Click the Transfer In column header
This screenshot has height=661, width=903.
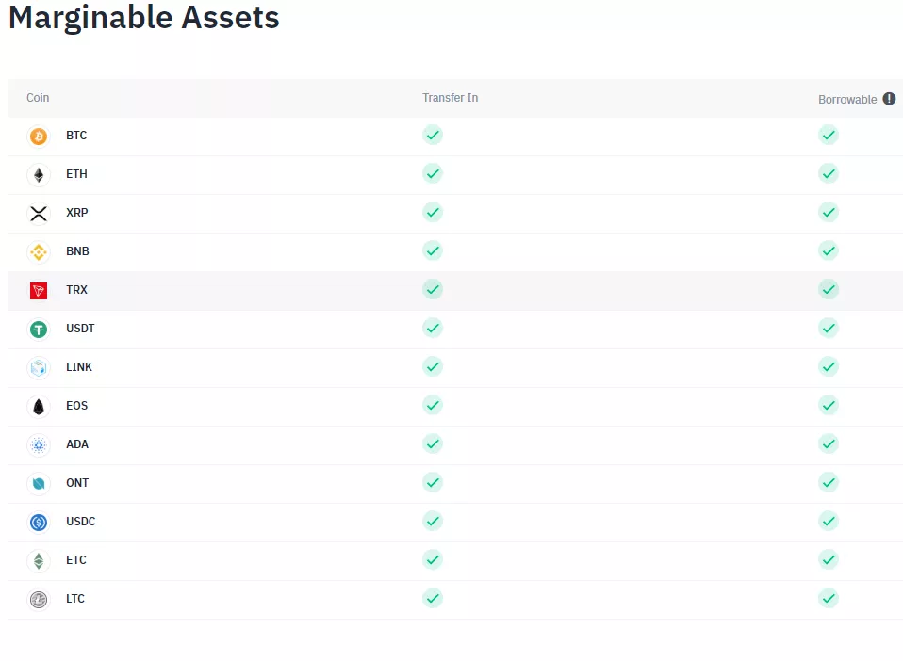(450, 97)
